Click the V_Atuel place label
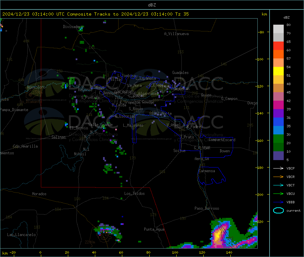Image resolution: width=304 pixels, height=257 pixels. 174,125
